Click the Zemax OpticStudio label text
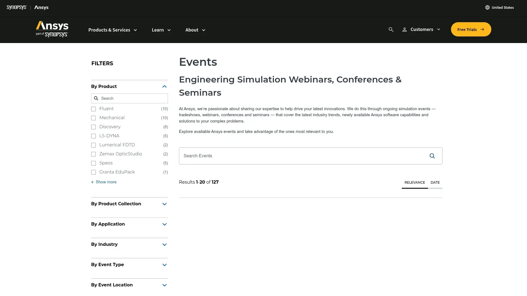 click(120, 154)
